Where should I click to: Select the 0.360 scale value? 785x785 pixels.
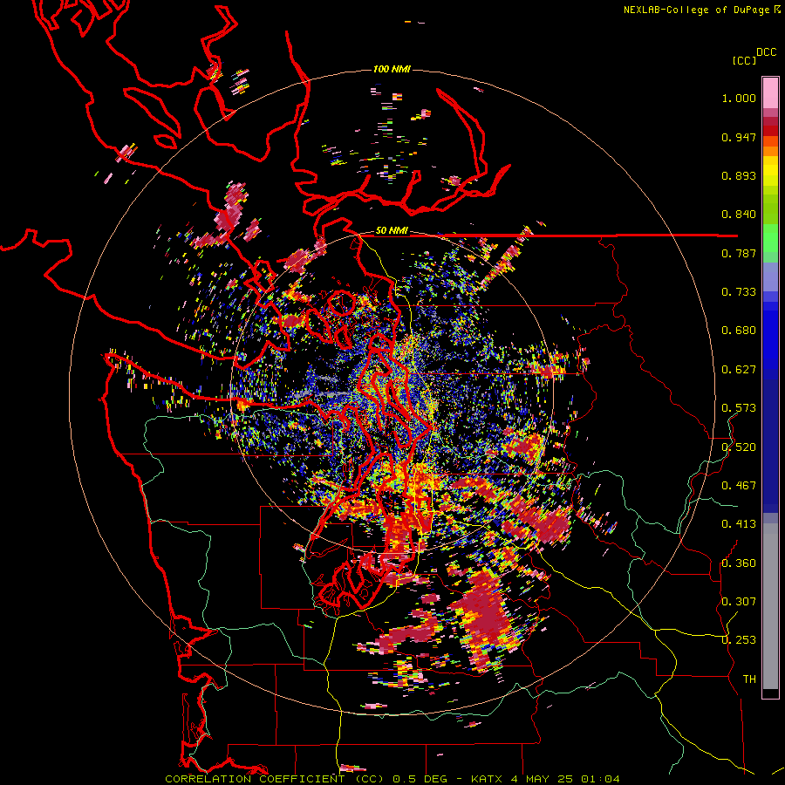(739, 563)
